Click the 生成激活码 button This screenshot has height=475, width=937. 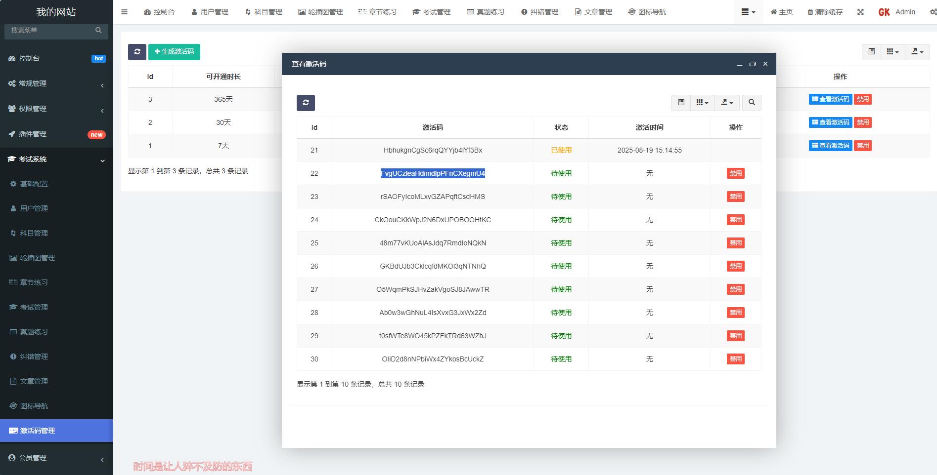pos(174,51)
